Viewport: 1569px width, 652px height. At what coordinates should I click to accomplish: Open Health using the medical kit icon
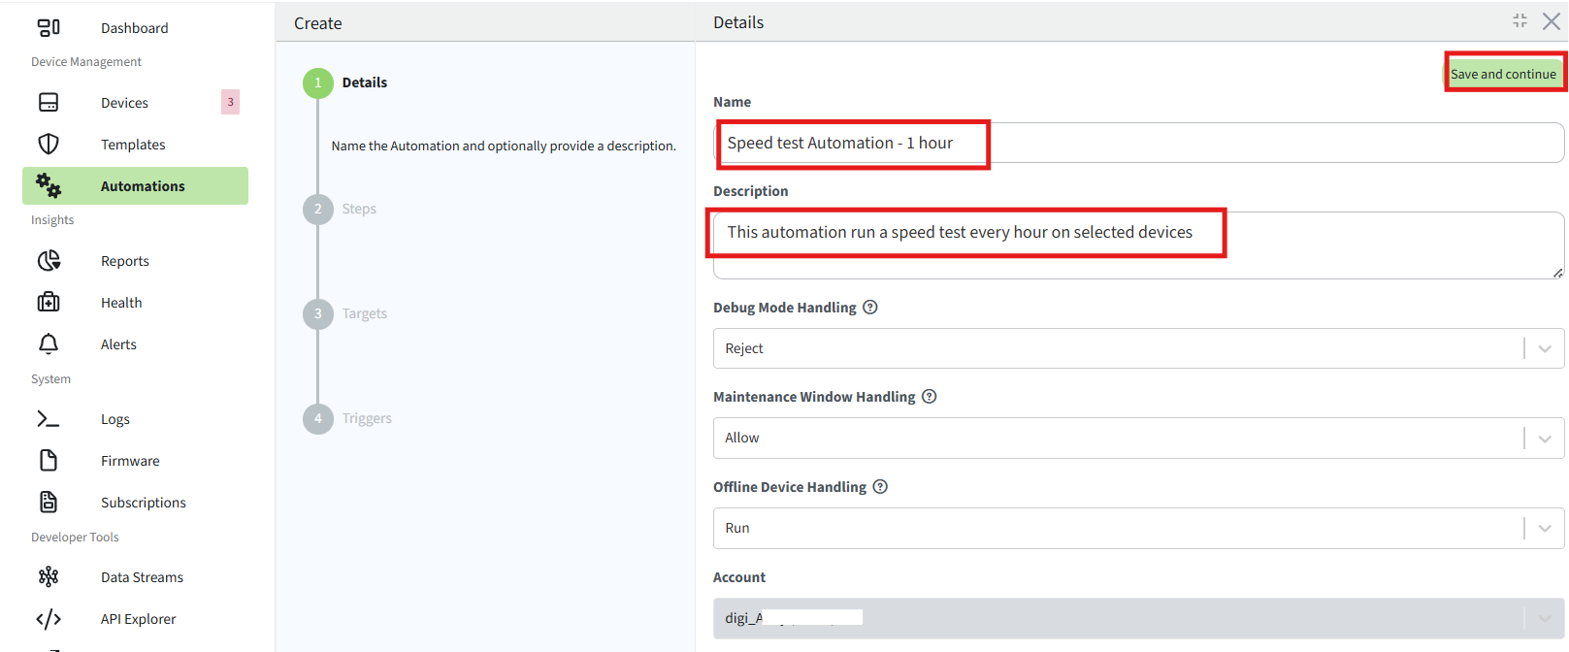[49, 302]
